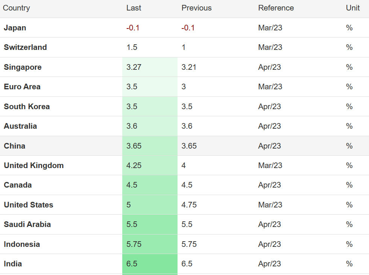Open the Switzerland country link
369x275 pixels.
point(25,47)
